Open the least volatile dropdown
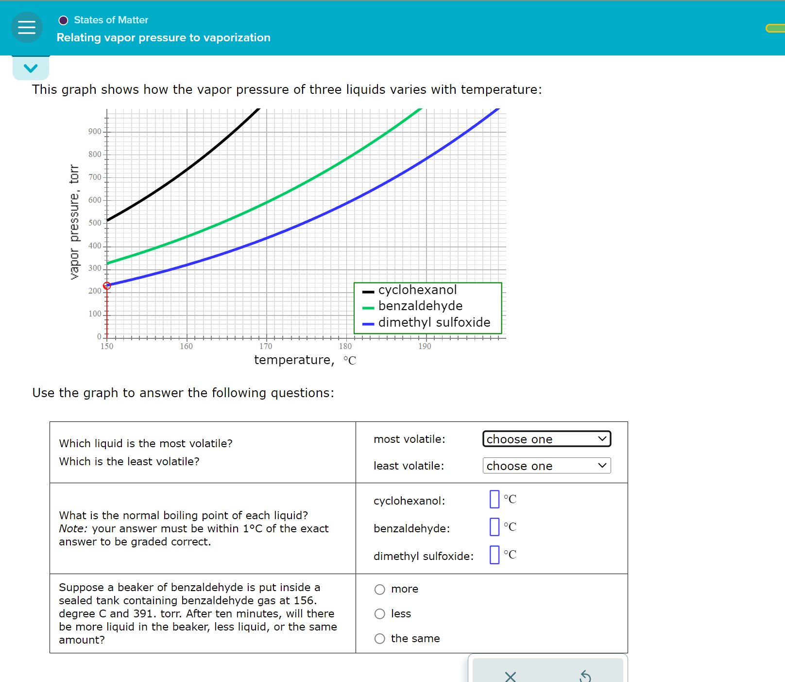The image size is (785, 682). click(x=546, y=466)
